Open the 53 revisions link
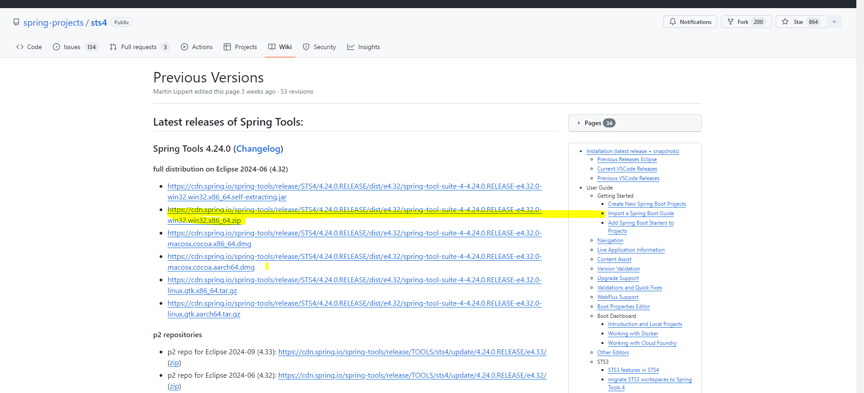 pos(297,91)
